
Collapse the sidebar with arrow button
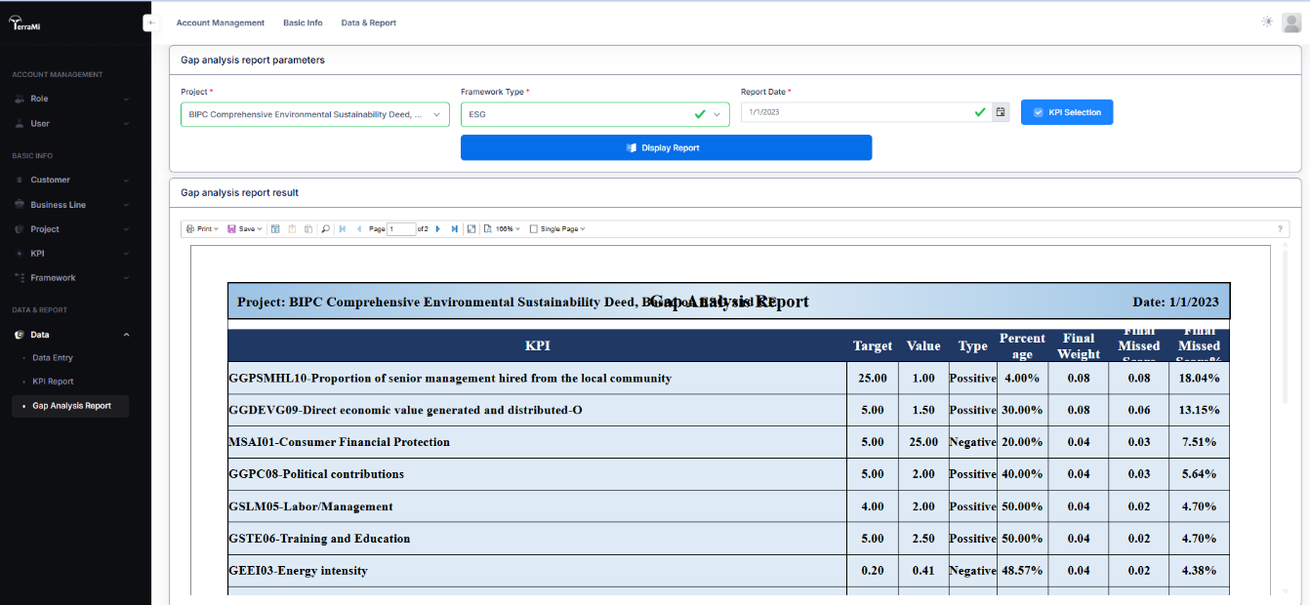click(x=150, y=22)
